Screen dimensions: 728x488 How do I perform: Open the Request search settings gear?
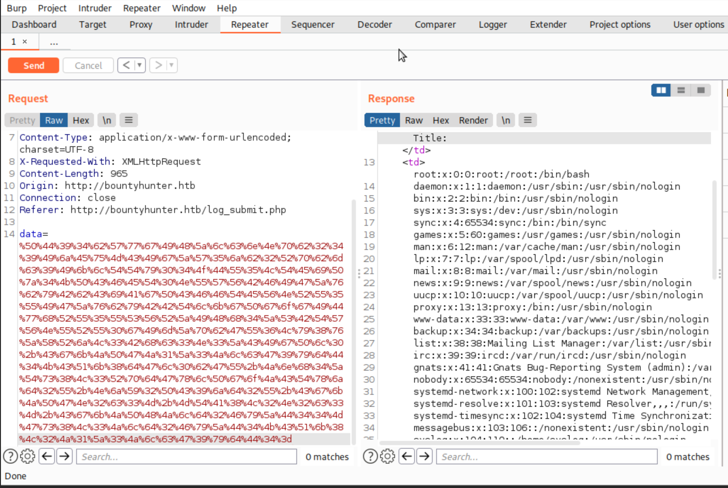coord(27,456)
